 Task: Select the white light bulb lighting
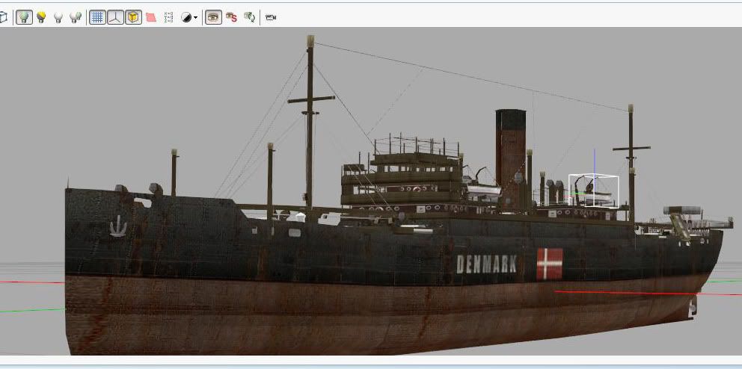[x=58, y=17]
